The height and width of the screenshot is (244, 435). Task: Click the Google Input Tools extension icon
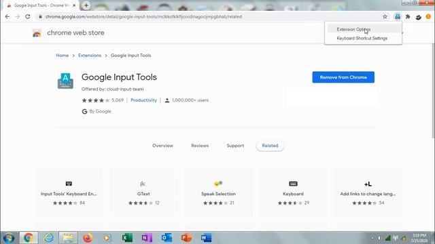[x=398, y=16]
